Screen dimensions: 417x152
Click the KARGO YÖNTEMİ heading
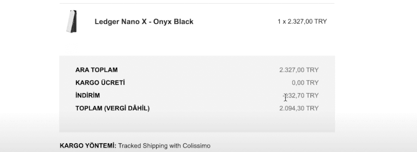(88, 146)
